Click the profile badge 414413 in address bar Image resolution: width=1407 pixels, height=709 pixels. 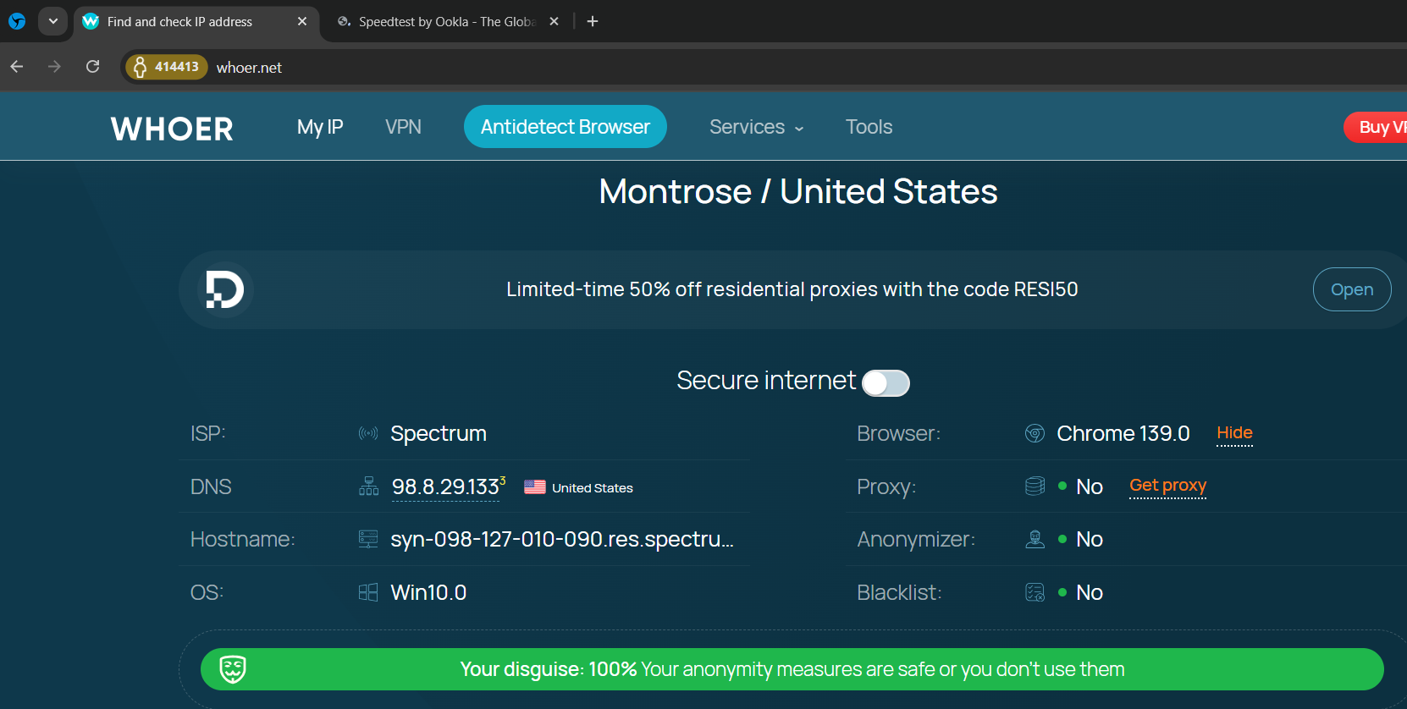click(167, 67)
